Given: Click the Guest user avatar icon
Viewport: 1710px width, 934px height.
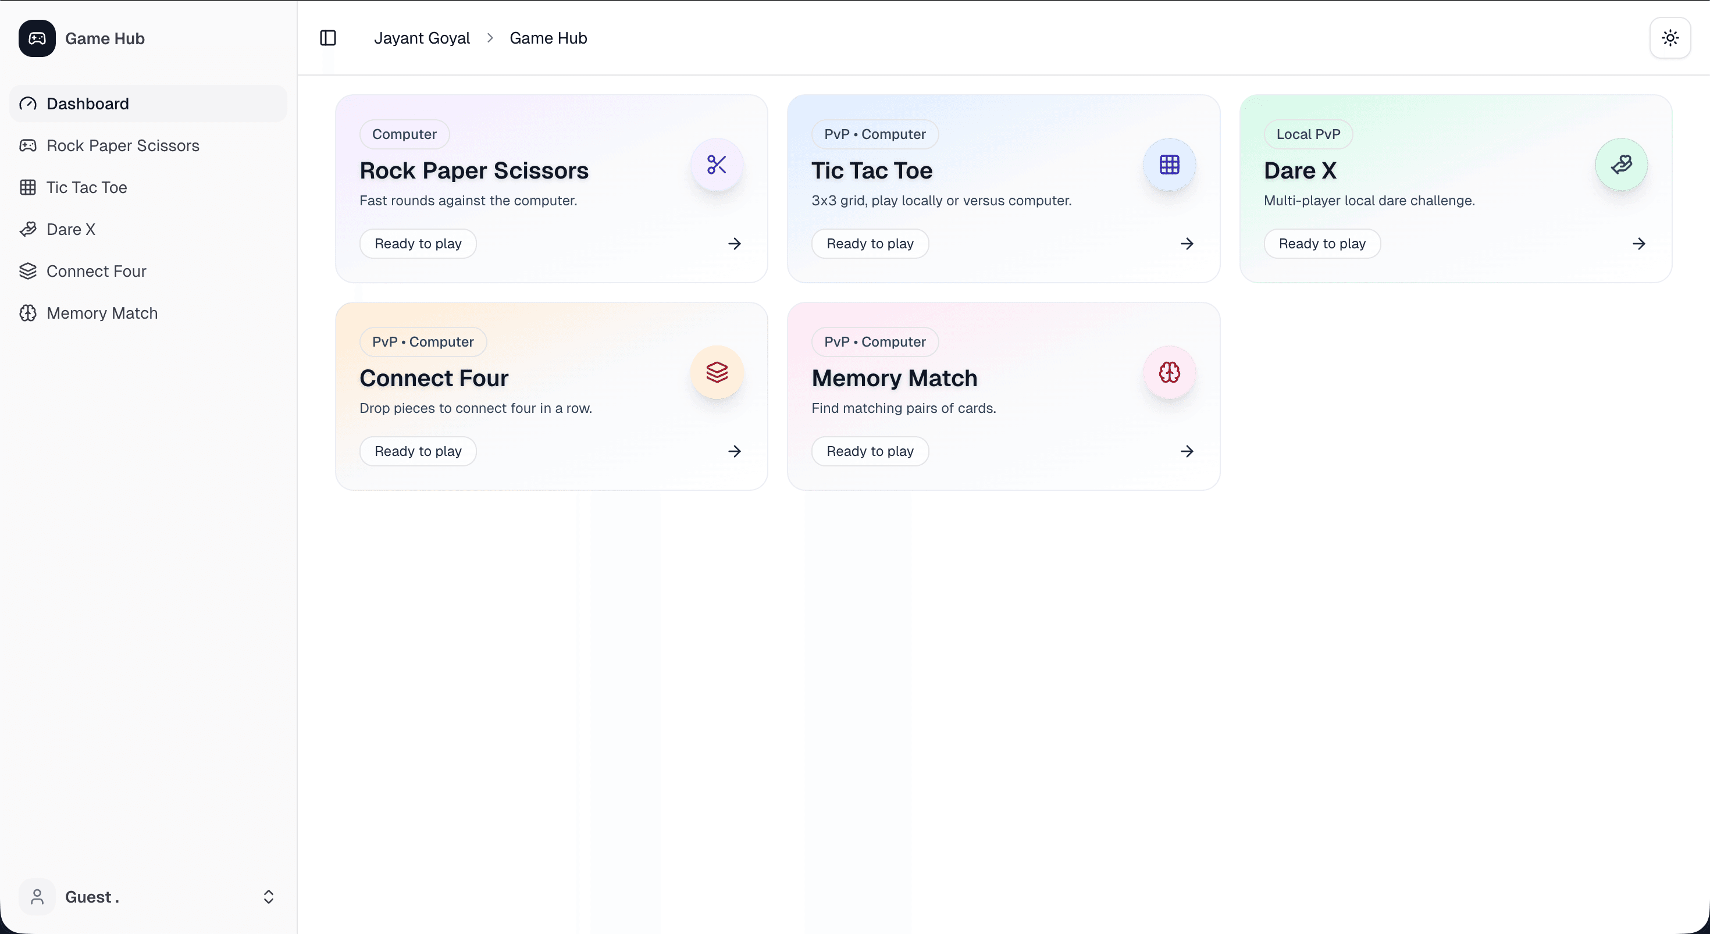Looking at the screenshot, I should (37, 897).
